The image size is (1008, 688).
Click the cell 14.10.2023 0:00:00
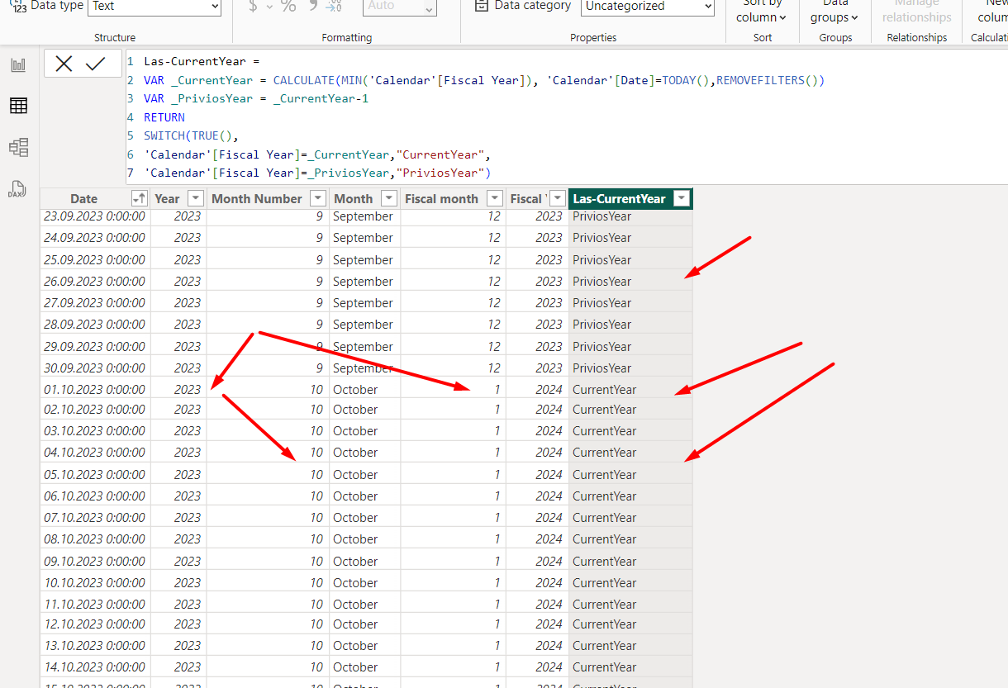pos(94,667)
